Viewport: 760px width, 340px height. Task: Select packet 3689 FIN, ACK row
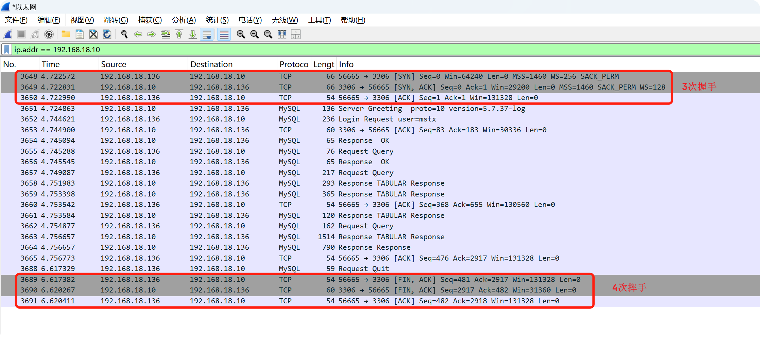tap(380, 280)
